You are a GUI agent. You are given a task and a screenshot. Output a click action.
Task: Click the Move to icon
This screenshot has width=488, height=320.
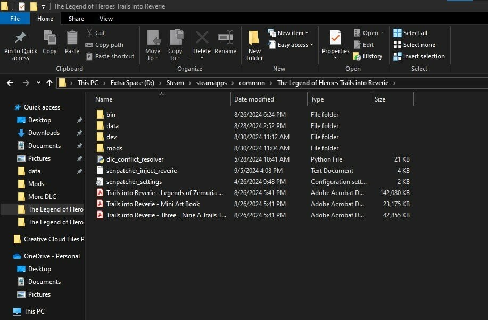153,38
